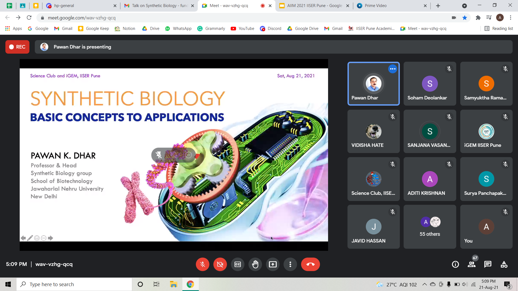Expand hidden icons in the system tray
The height and width of the screenshot is (291, 518).
click(x=424, y=285)
